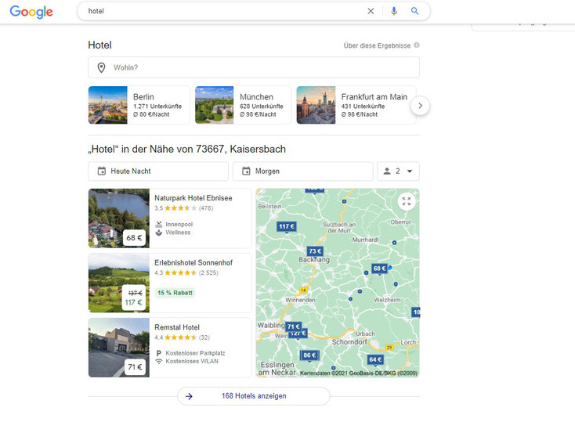The height and width of the screenshot is (422, 575).
Task: Click the 68 € price on Ebnisee photo
Action: click(134, 237)
